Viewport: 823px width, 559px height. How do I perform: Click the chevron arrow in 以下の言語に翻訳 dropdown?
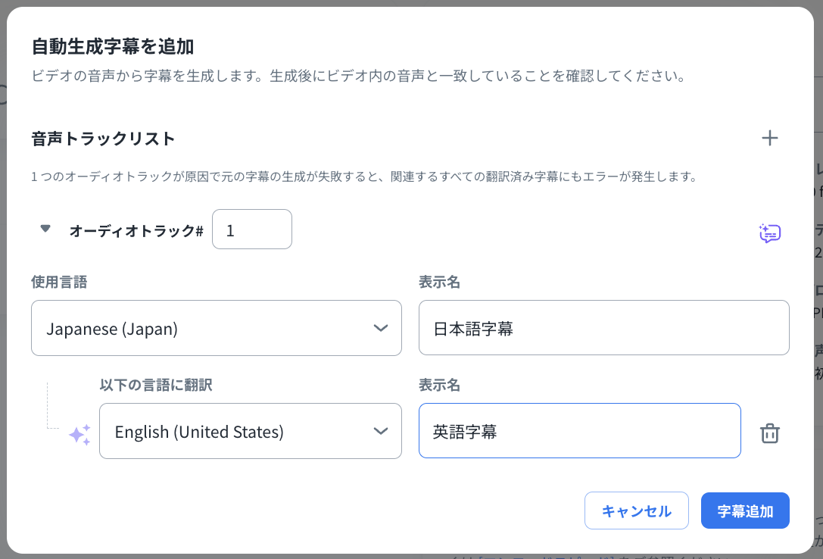[x=381, y=431]
